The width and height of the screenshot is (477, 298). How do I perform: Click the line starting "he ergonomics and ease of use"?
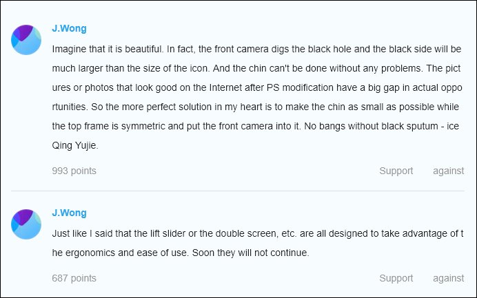pyautogui.click(x=181, y=253)
